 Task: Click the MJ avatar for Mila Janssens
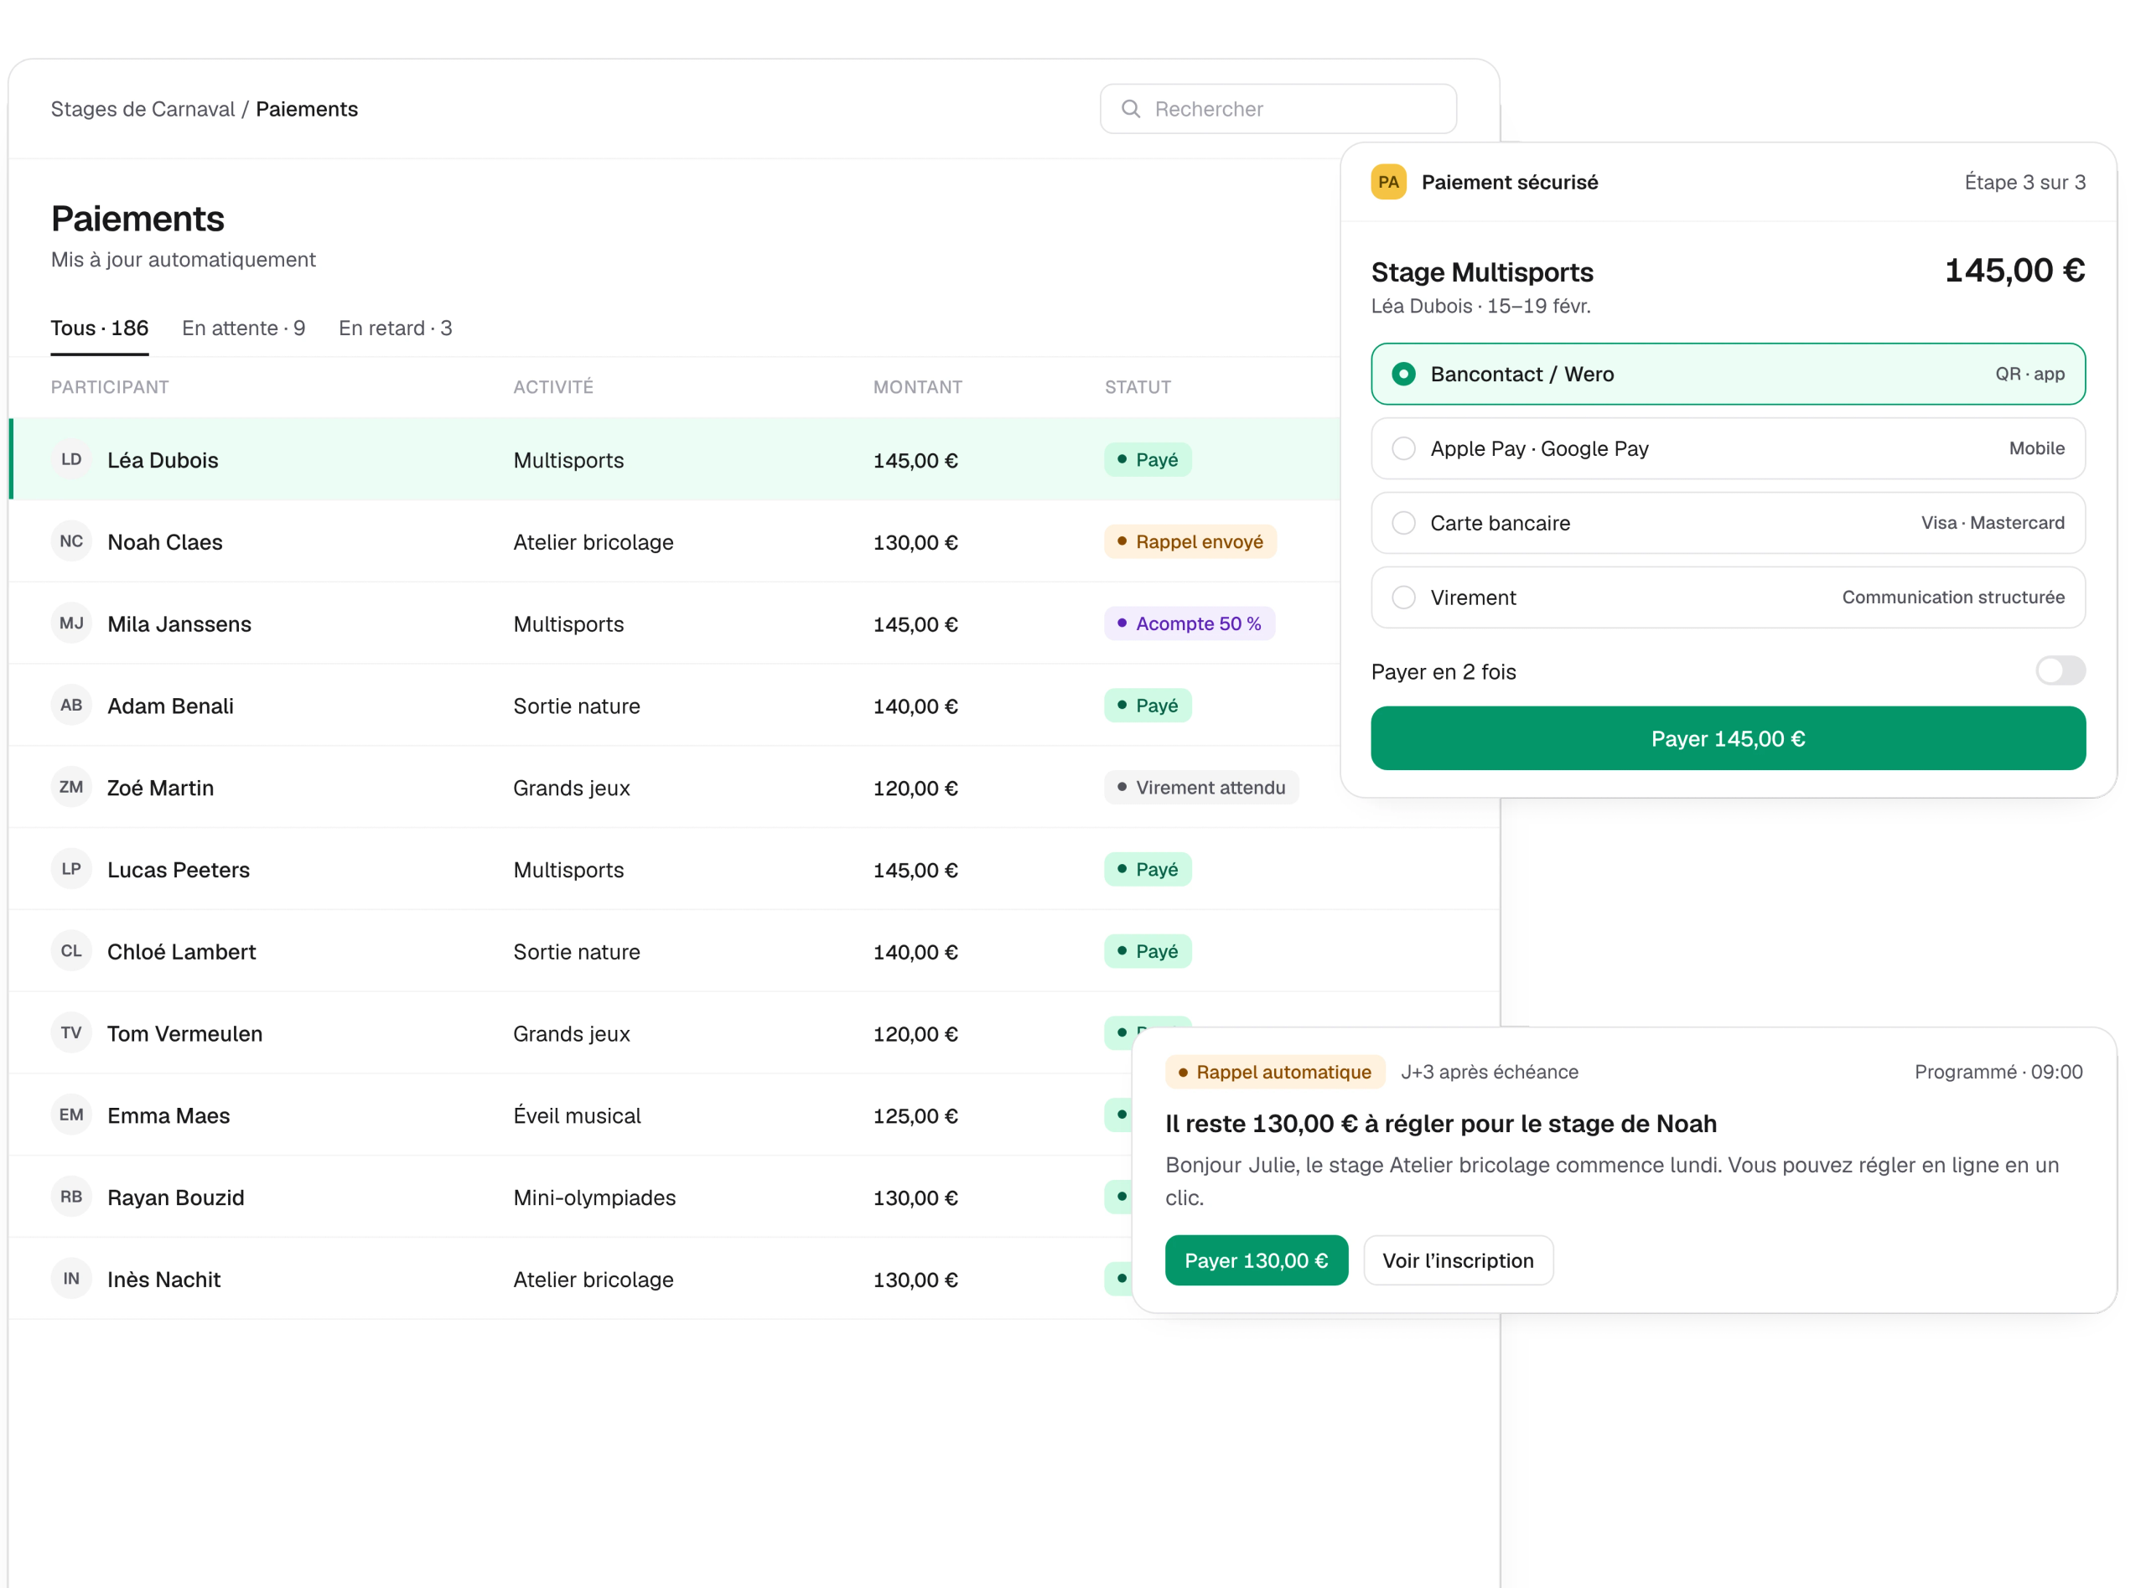[71, 623]
